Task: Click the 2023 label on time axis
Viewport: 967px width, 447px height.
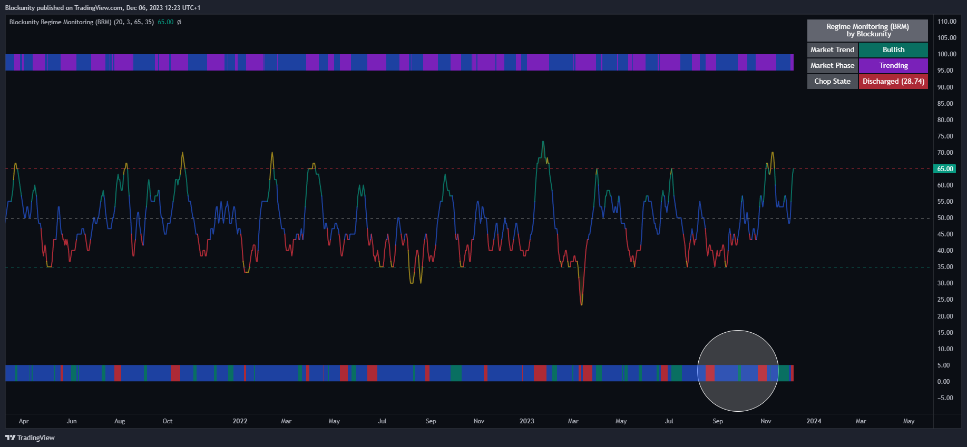Action: click(x=527, y=421)
